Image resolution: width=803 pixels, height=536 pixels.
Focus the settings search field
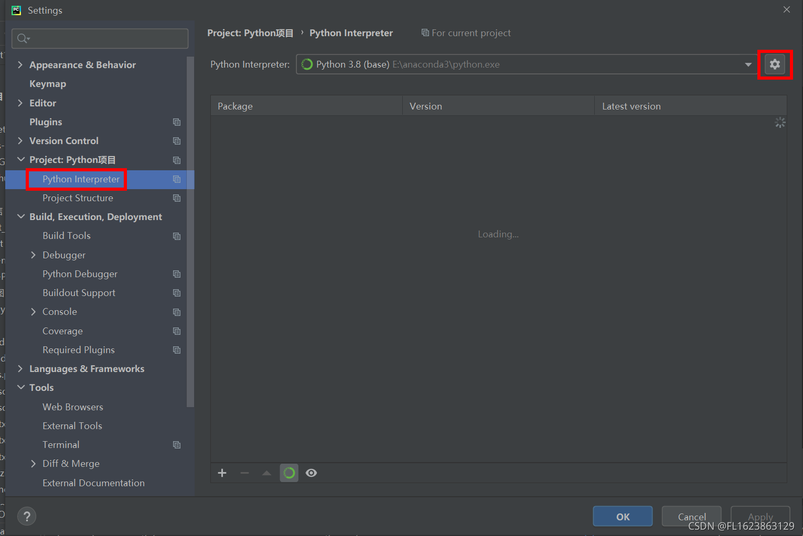[x=100, y=38]
